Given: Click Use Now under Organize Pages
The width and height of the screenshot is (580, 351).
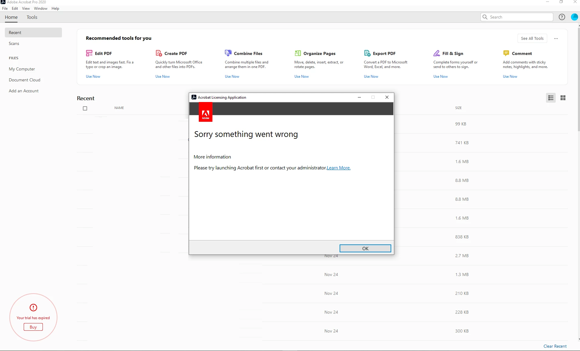Looking at the screenshot, I should (x=301, y=77).
